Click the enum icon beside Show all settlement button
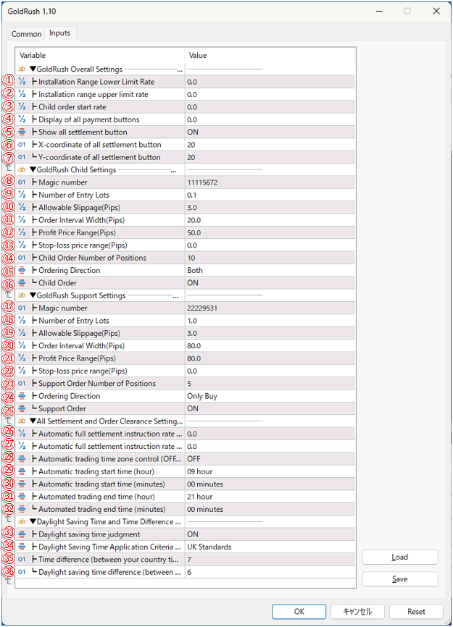Screen dimensions: 453x627 coord(22,132)
